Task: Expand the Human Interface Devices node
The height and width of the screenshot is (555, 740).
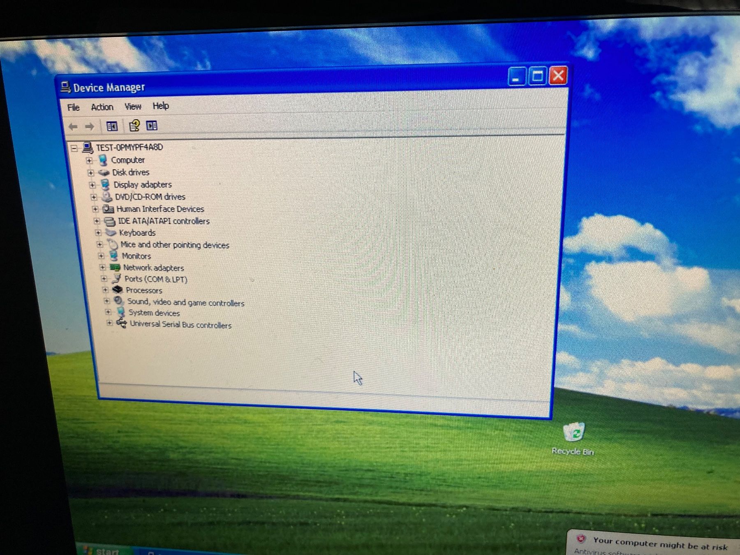Action: pos(95,209)
